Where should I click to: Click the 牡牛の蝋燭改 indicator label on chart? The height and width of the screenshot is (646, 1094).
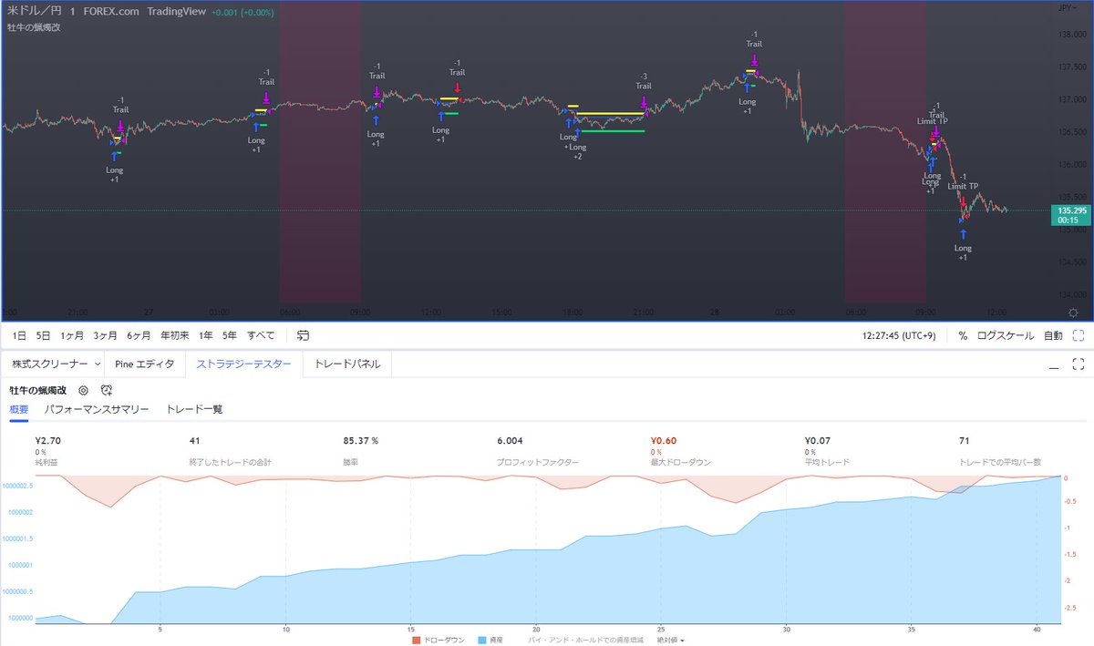pyautogui.click(x=32, y=27)
